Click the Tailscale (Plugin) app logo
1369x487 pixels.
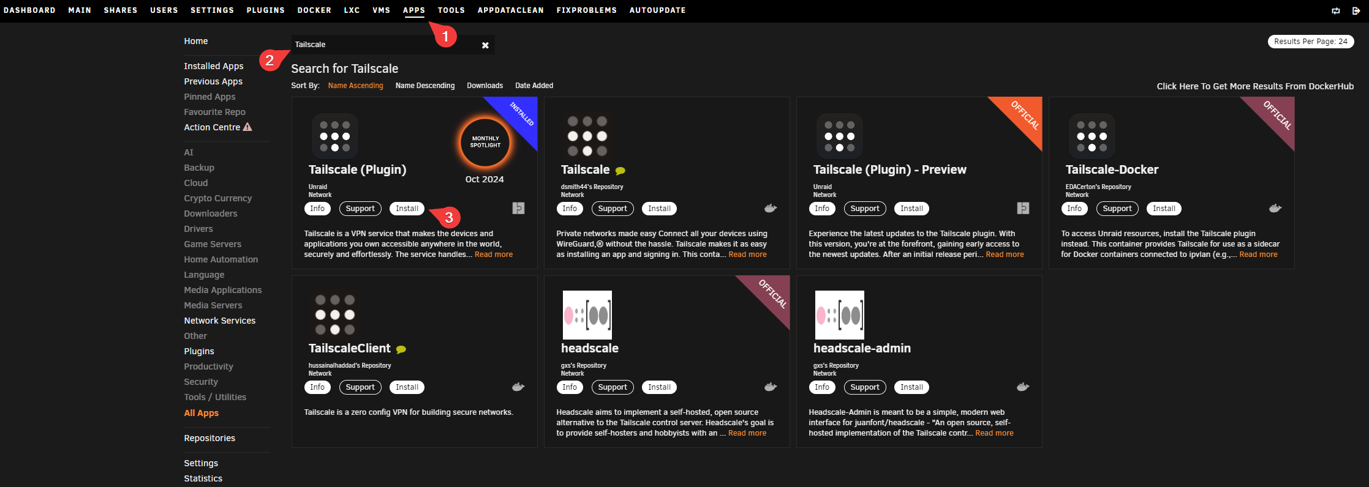tap(334, 136)
